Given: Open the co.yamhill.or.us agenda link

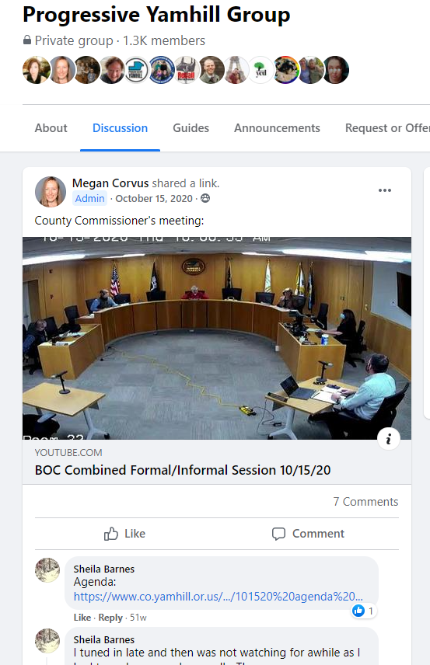Looking at the screenshot, I should tap(218, 597).
